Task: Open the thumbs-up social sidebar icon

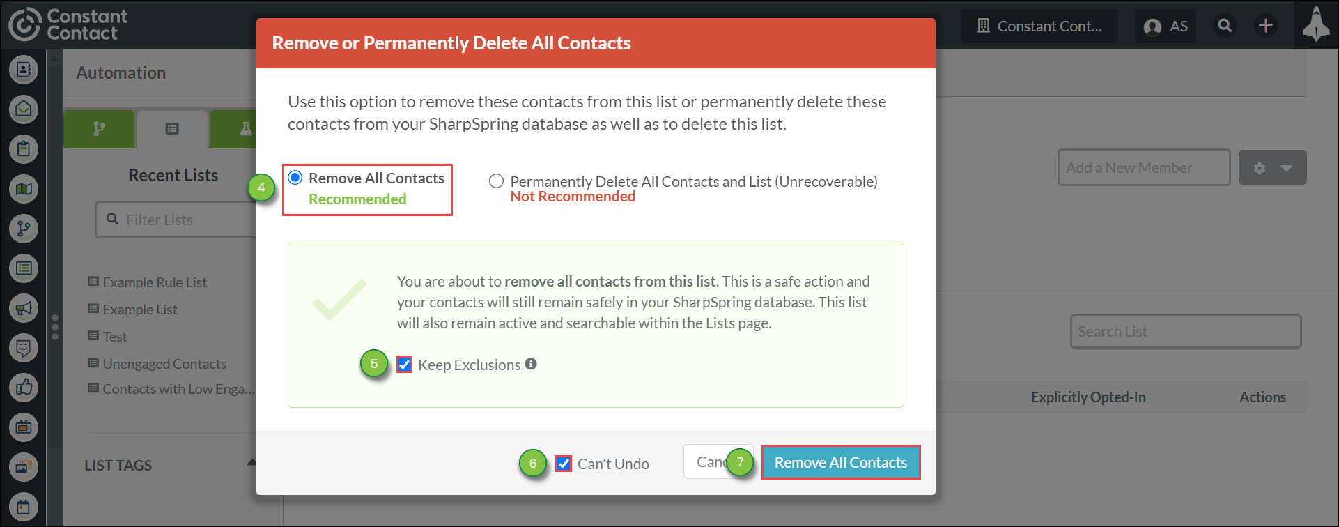Action: click(24, 388)
